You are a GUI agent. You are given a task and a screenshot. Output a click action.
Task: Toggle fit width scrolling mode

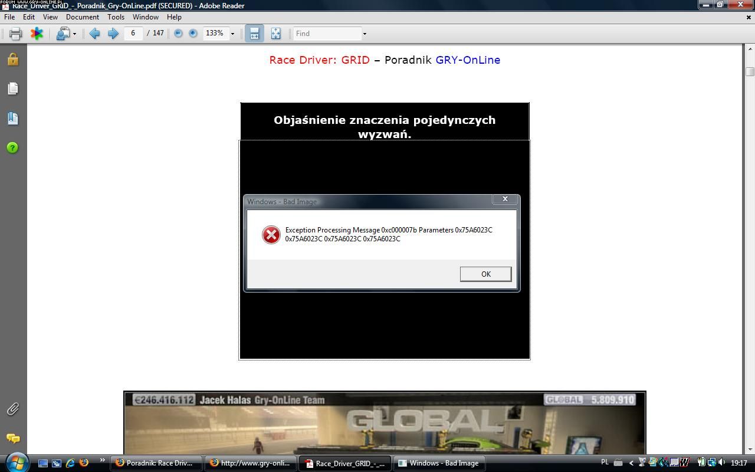point(254,34)
